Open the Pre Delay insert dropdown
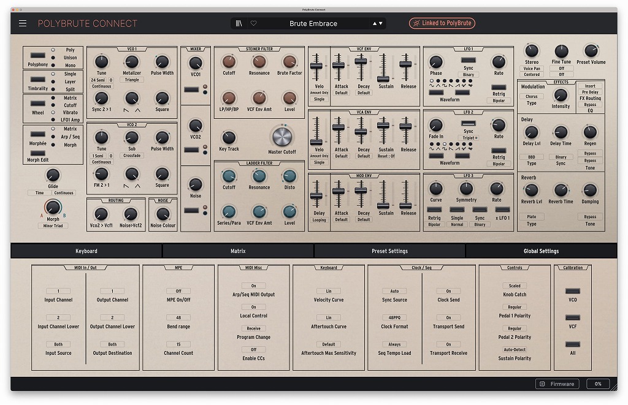This screenshot has width=628, height=405. (x=591, y=92)
